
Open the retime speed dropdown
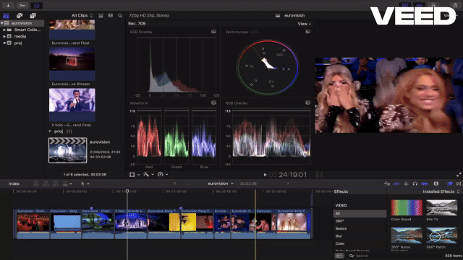point(163,175)
